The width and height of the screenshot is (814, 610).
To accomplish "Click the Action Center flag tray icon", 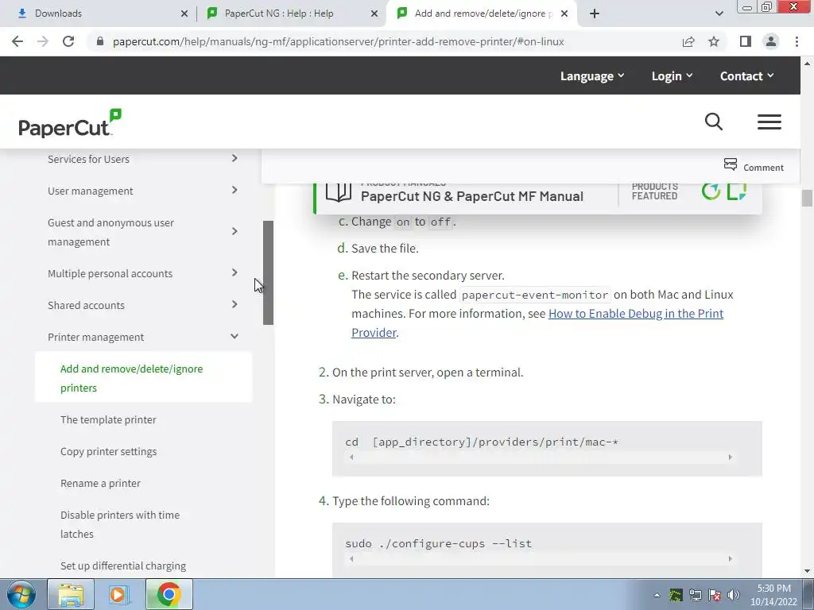I will point(715,595).
